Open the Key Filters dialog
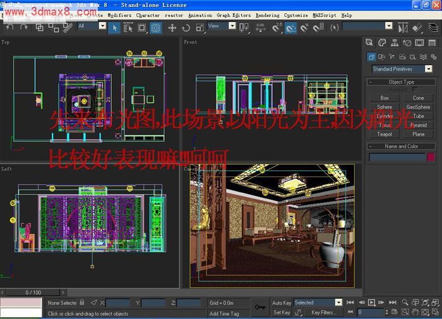The width and height of the screenshot is (442, 319). pos(323,312)
